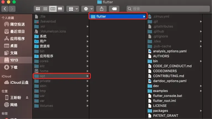Select the opt folder
212x119 pixels.
(61, 76)
